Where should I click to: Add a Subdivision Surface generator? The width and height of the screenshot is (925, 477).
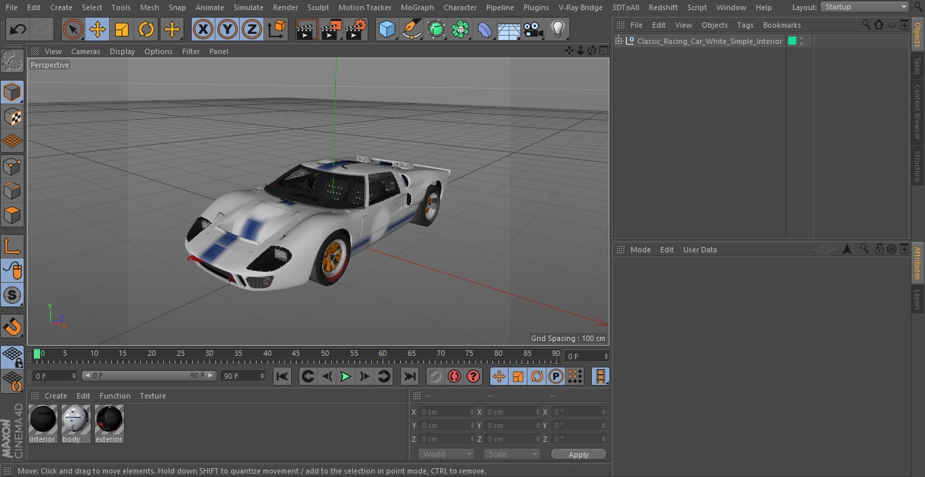click(x=436, y=29)
